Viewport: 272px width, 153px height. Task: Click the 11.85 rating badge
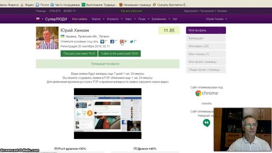click(x=169, y=31)
